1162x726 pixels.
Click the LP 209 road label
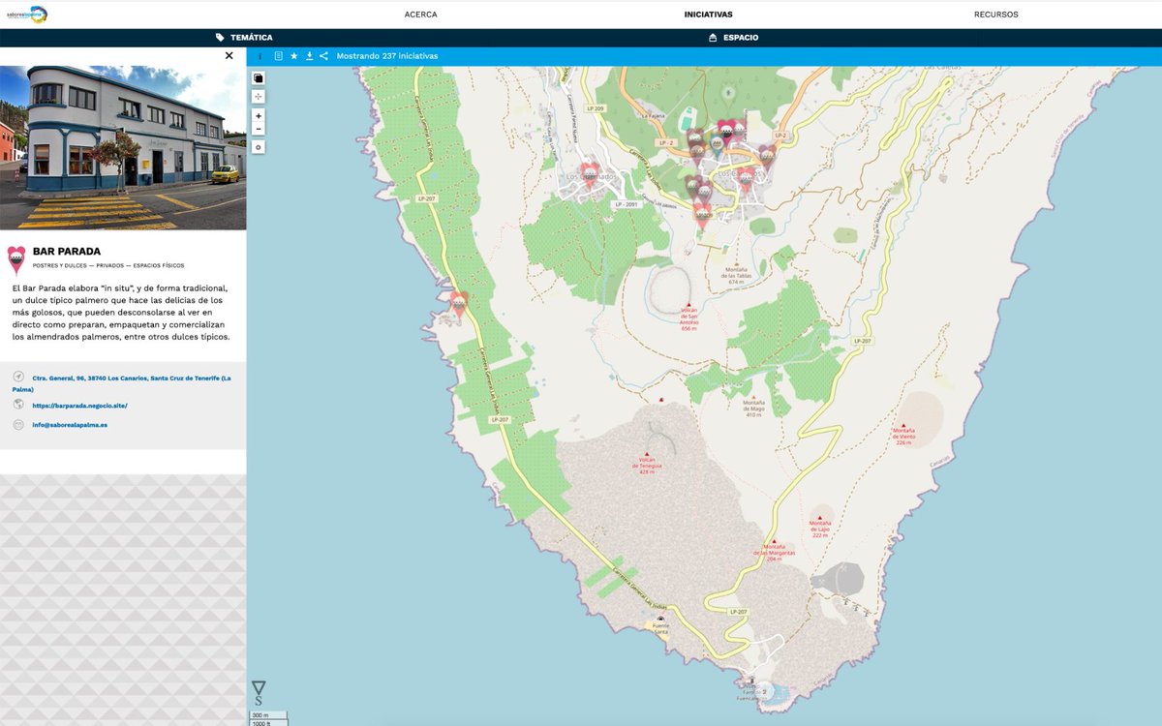(x=596, y=108)
